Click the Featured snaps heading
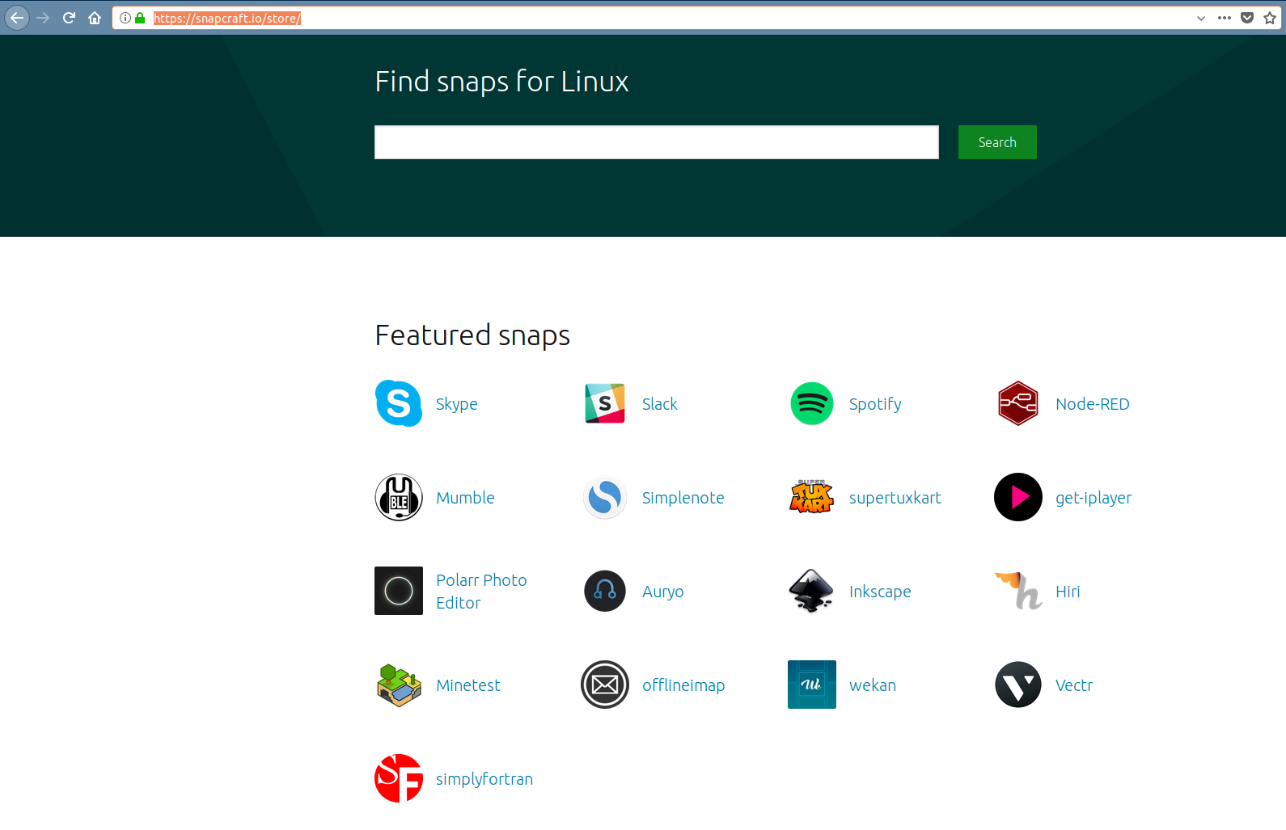Screen dimensions: 1286x830 (x=472, y=335)
